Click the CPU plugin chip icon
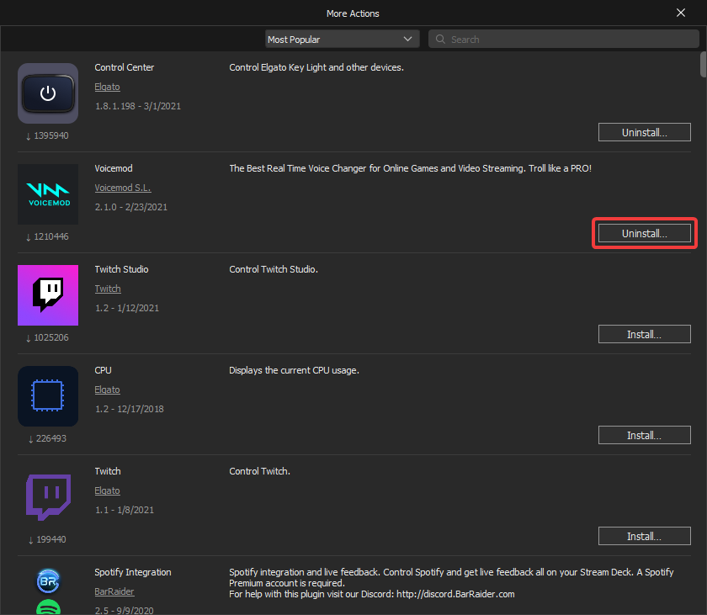 point(48,396)
